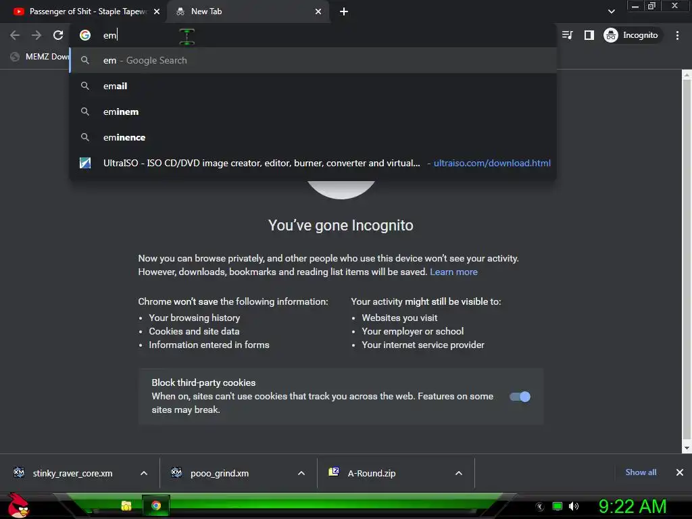692x519 pixels.
Task: Click Show all downloads
Action: coord(641,472)
